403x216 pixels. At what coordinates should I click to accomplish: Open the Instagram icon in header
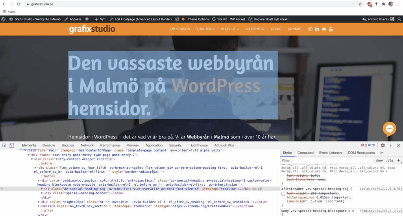[310, 29]
